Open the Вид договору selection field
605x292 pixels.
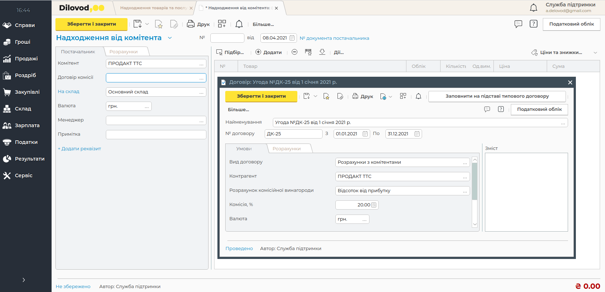coord(402,162)
